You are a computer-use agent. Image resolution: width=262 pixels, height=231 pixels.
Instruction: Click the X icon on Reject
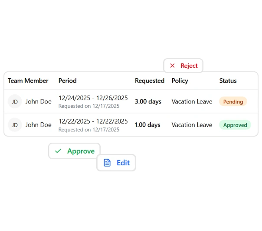click(x=172, y=66)
